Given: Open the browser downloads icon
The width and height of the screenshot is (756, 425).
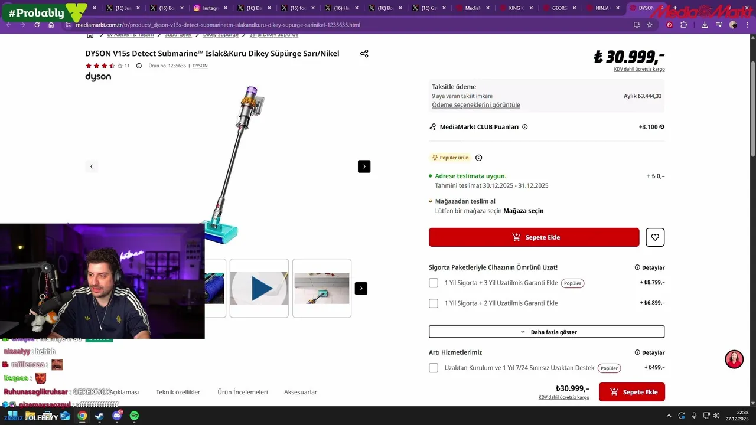Looking at the screenshot, I should [x=705, y=25].
